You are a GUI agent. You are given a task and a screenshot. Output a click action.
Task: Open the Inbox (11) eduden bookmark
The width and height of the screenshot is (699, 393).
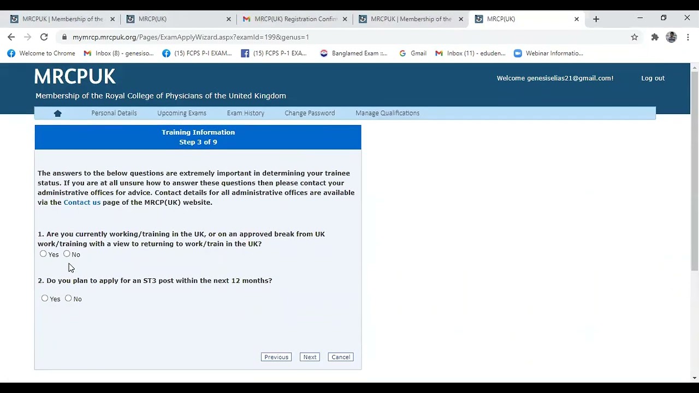[x=470, y=53]
